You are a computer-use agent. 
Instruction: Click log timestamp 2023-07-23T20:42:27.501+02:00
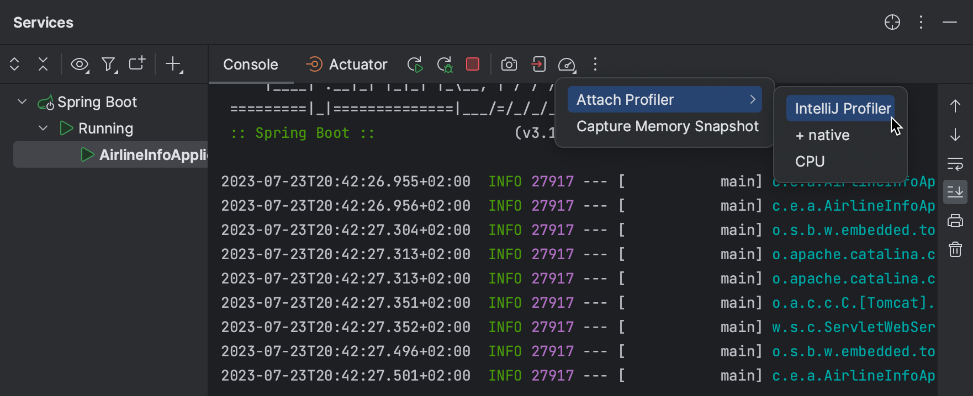pyautogui.click(x=346, y=376)
